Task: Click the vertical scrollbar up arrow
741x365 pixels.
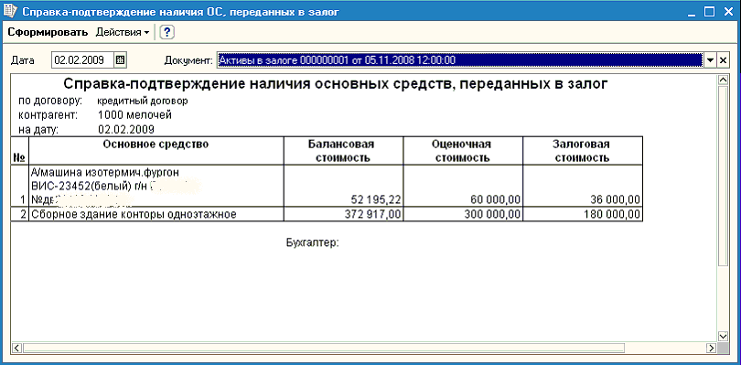Action: (x=722, y=81)
